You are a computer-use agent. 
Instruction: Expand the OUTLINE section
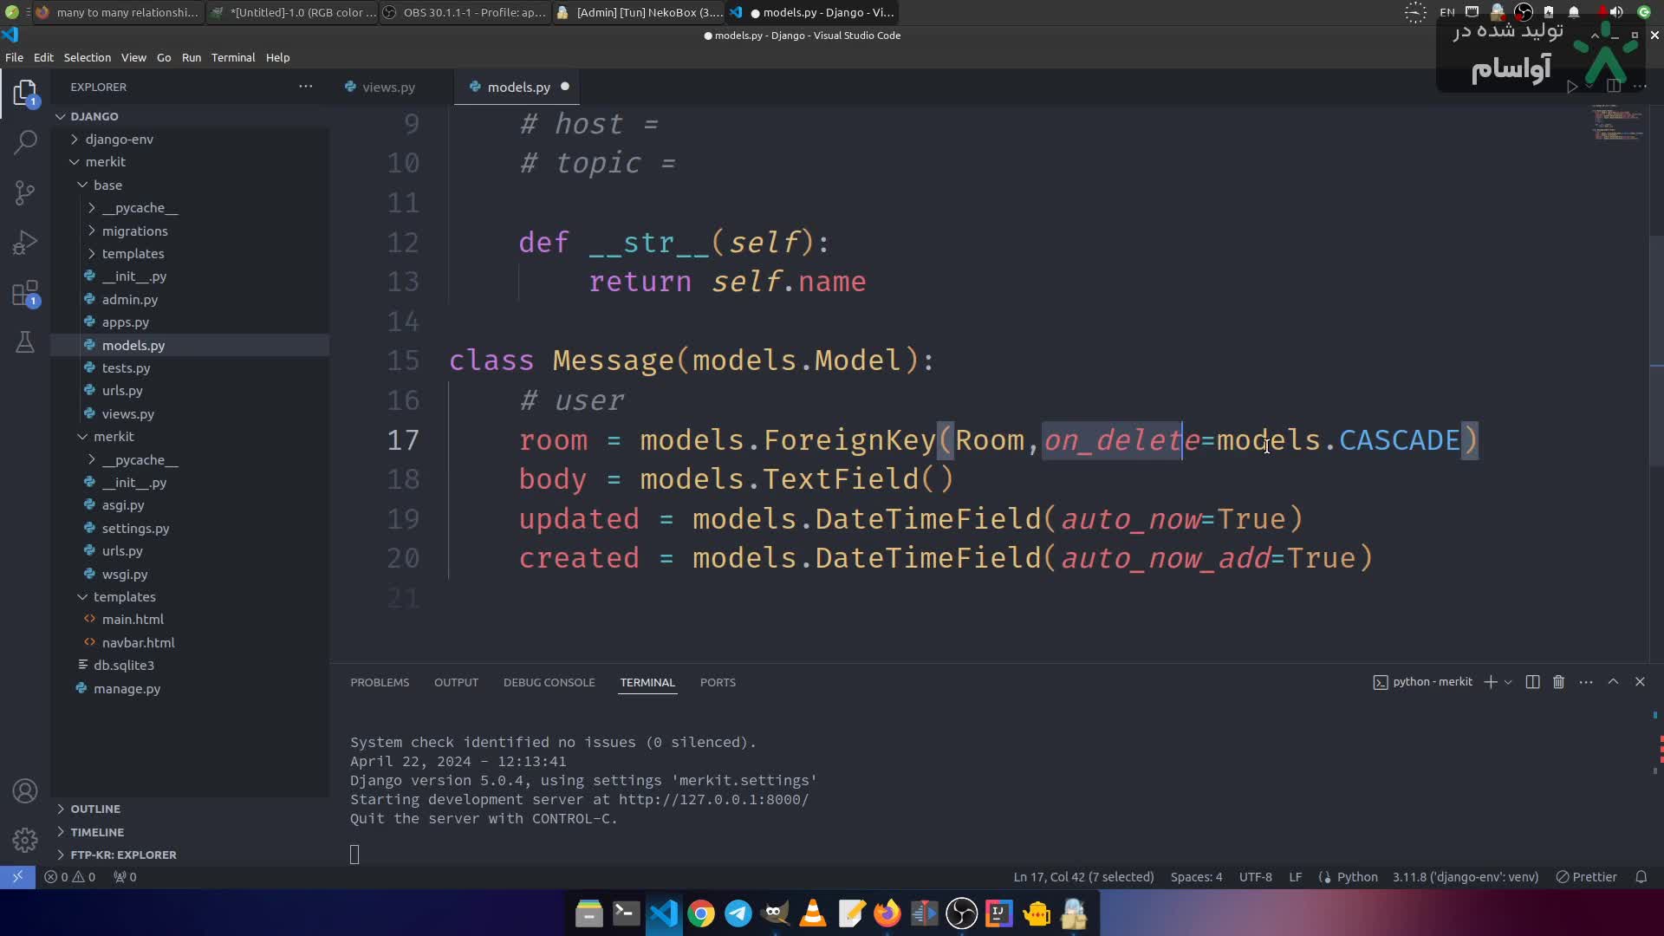(95, 809)
